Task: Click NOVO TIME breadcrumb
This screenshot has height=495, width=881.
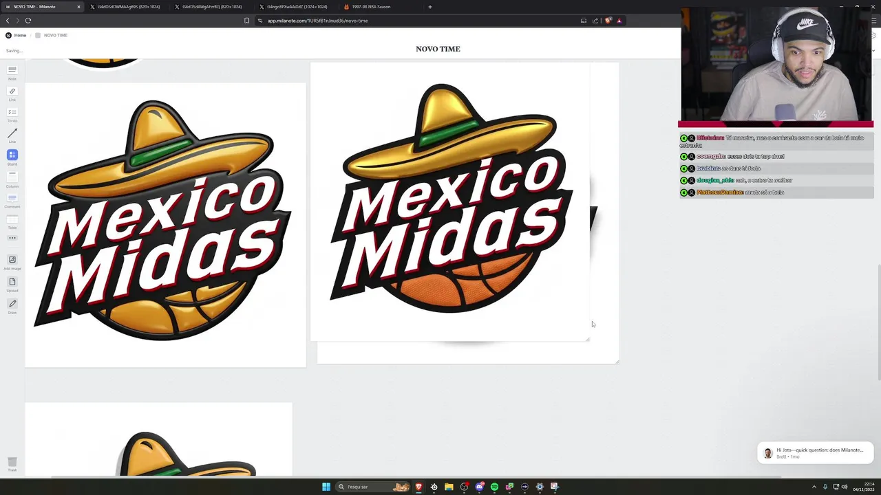Action: pos(52,35)
